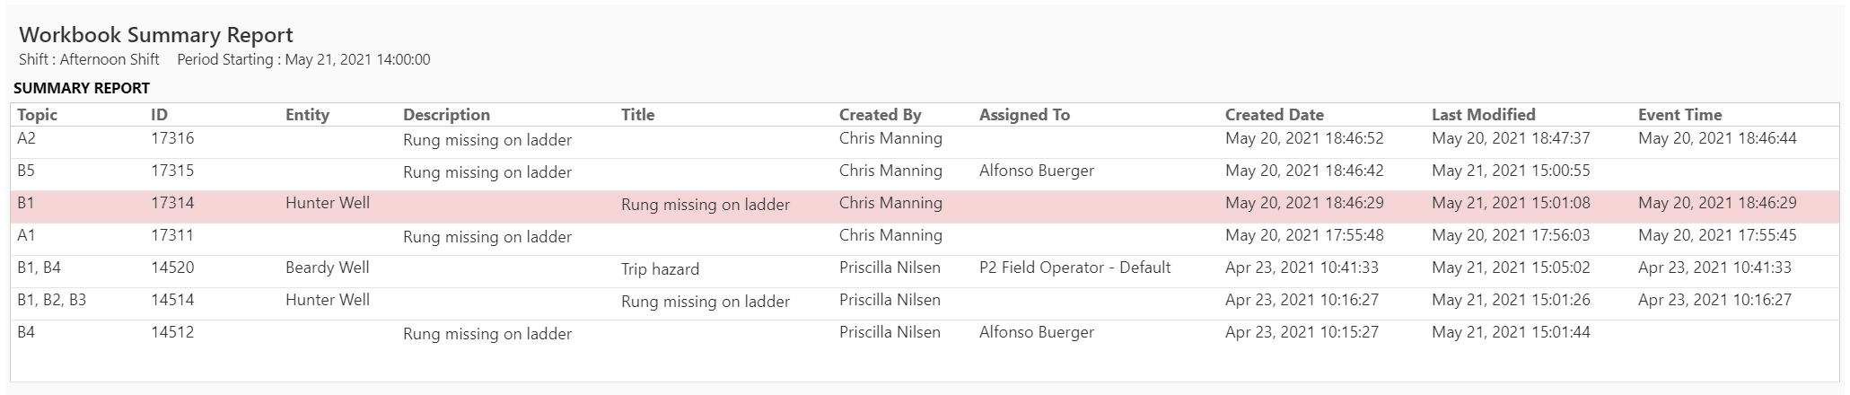Viewport: 1850px width, 395px height.
Task: Click the Trip hazard title cell
Action: (660, 269)
